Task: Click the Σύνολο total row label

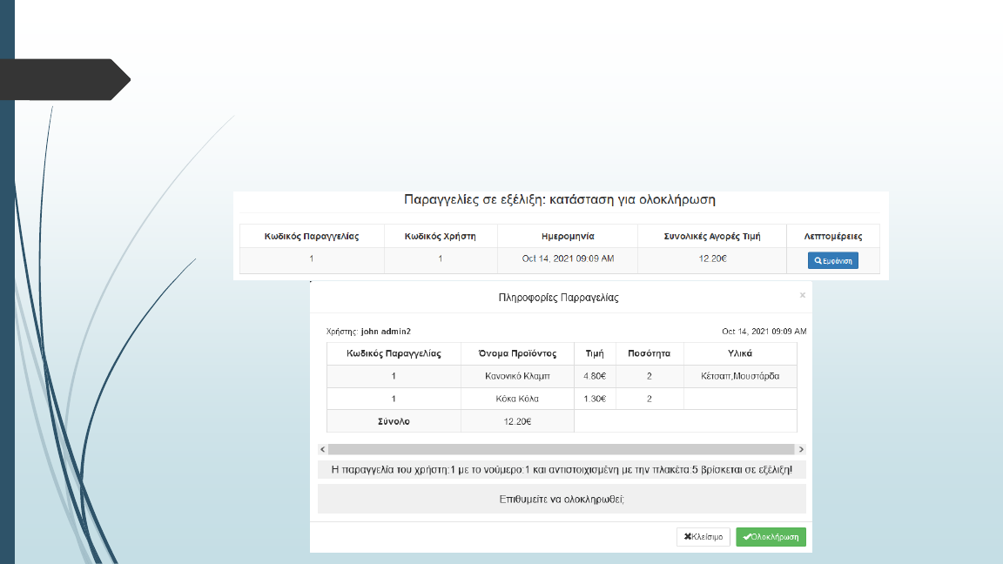Action: pyautogui.click(x=393, y=421)
